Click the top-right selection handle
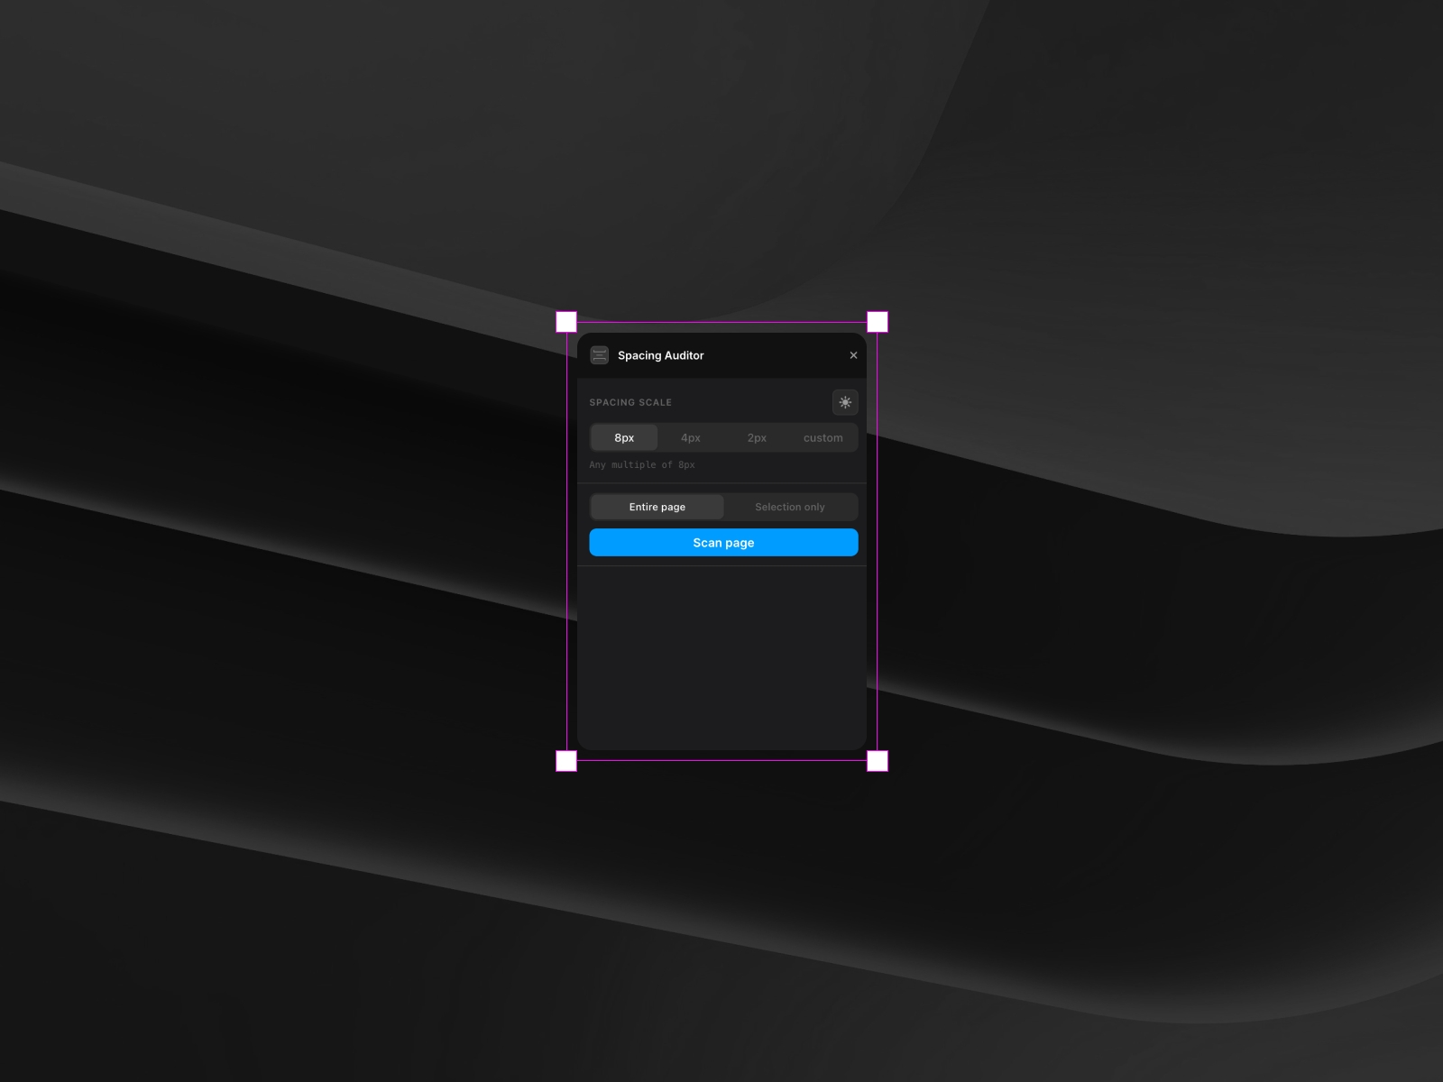Image resolution: width=1443 pixels, height=1082 pixels. coord(878,320)
